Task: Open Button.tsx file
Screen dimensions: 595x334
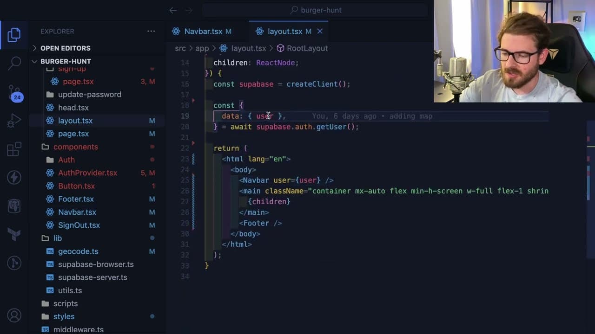Action: [76, 186]
